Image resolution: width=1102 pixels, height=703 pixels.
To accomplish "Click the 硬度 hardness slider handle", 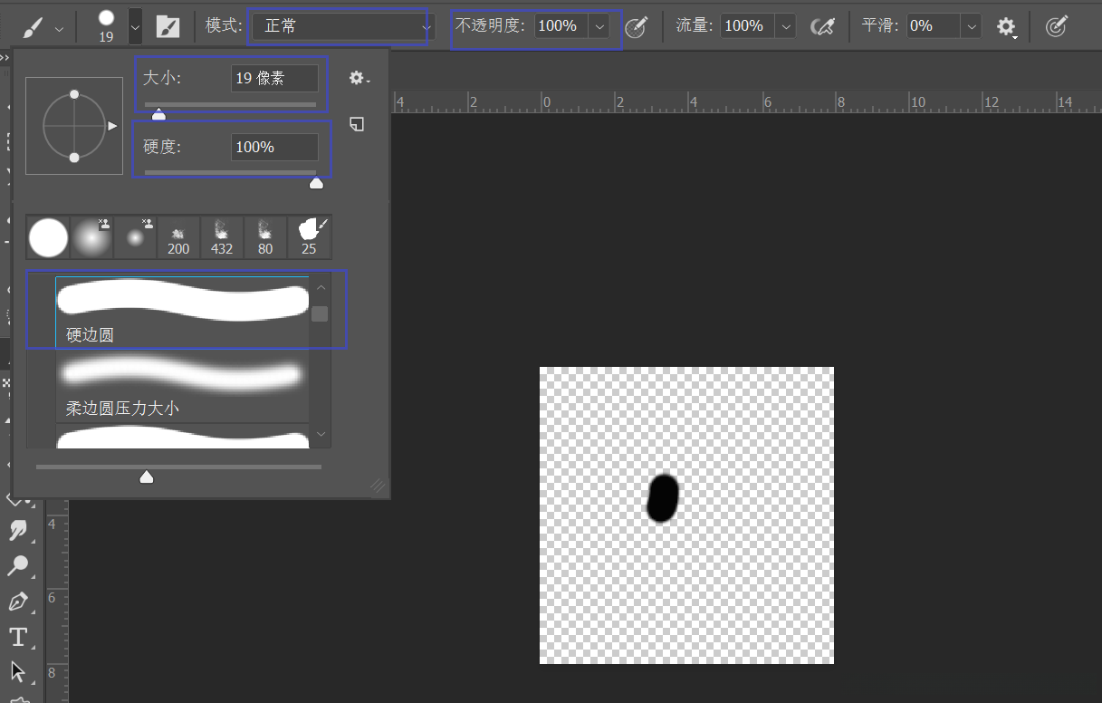I will 316,183.
